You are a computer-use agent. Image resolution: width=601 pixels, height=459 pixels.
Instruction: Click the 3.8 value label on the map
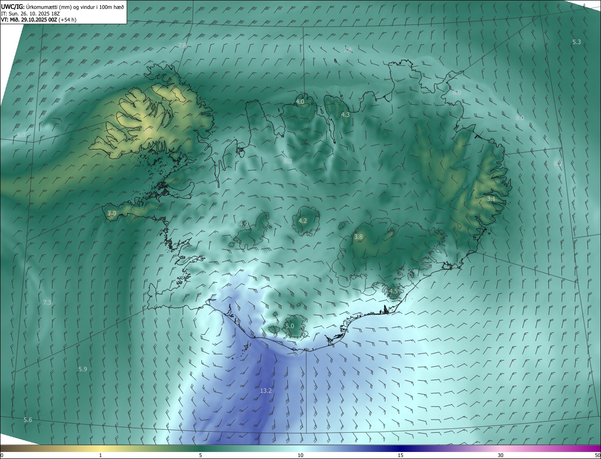tap(358, 237)
